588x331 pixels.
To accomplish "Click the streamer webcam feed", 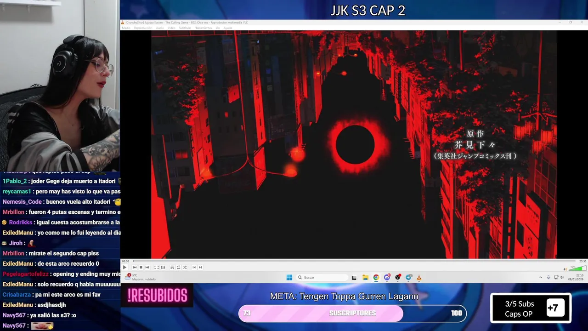I will pyautogui.click(x=60, y=85).
